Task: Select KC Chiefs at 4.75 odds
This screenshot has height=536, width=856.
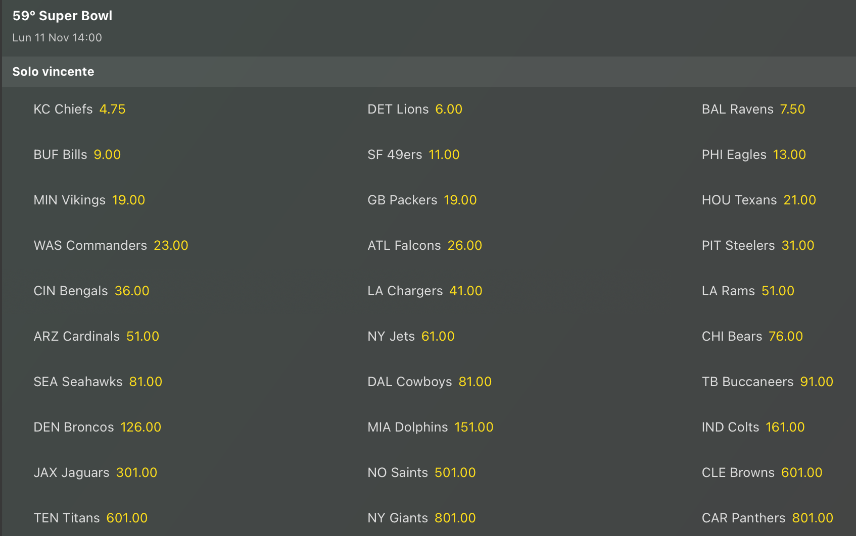Action: 79,109
